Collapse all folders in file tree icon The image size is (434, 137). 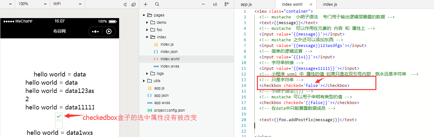coord(215,4)
